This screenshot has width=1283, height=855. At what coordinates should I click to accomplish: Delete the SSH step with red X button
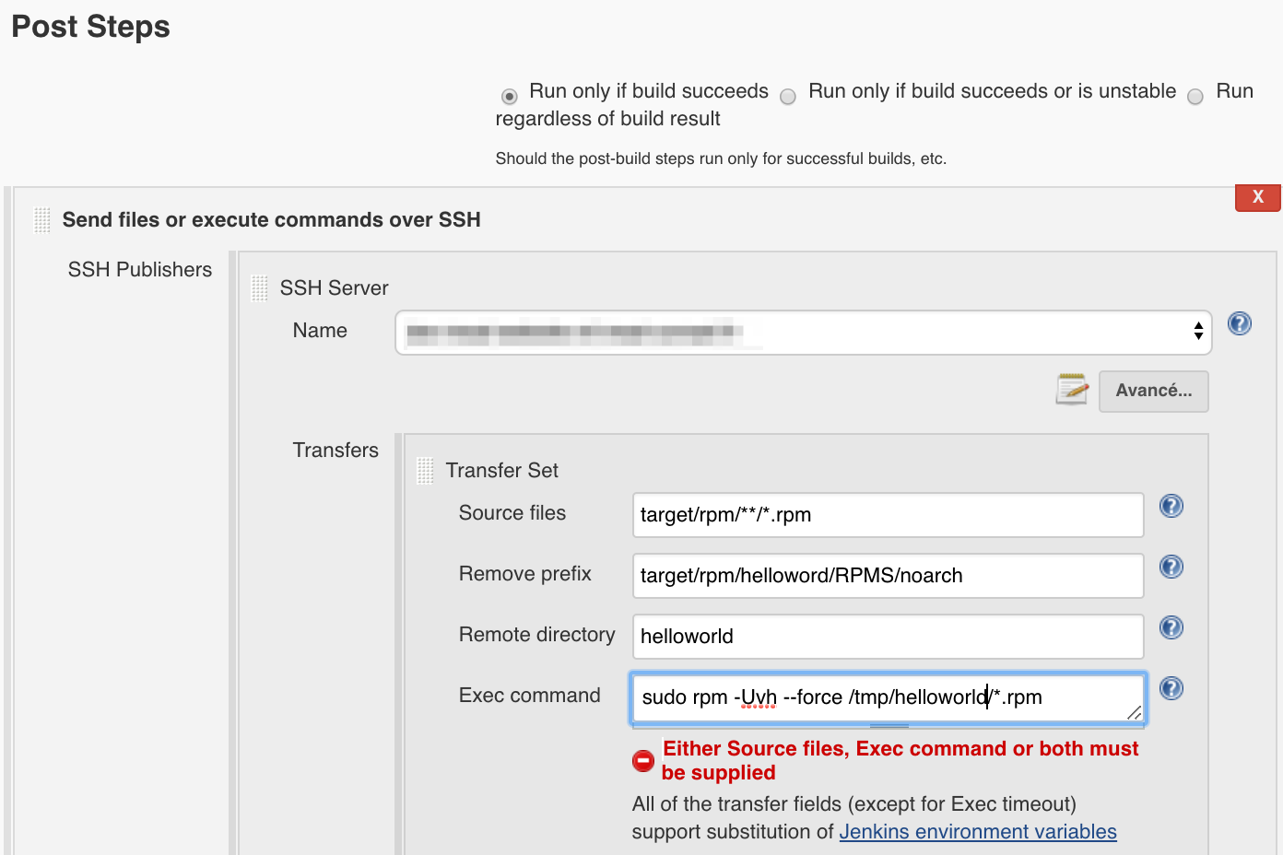1257,197
